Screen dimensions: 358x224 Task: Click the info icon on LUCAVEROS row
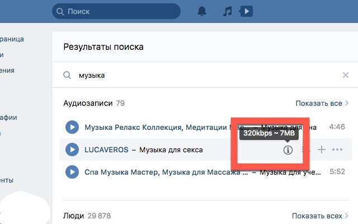[288, 150]
